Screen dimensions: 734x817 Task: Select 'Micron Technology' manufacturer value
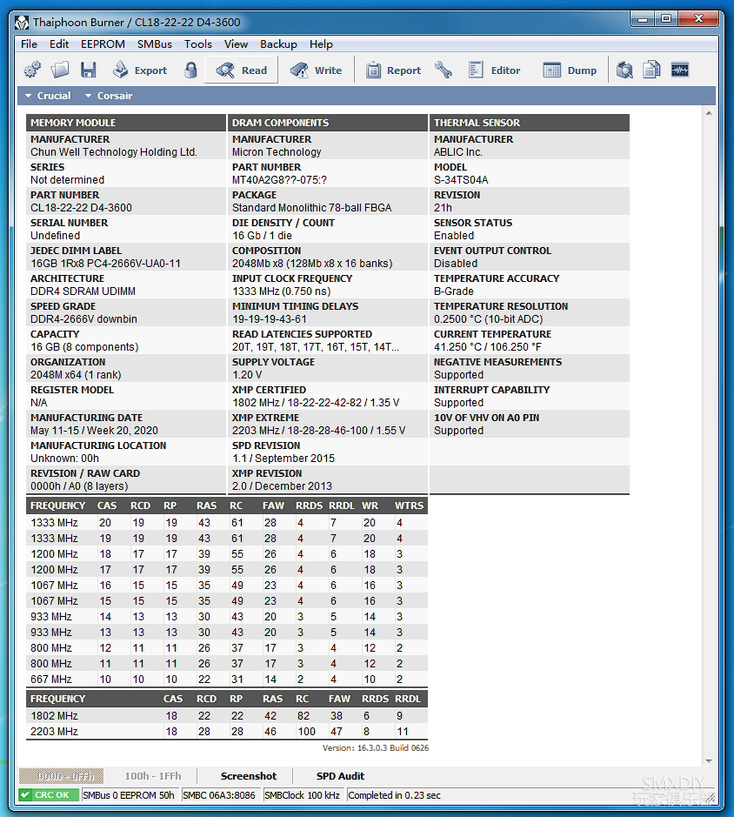point(277,152)
